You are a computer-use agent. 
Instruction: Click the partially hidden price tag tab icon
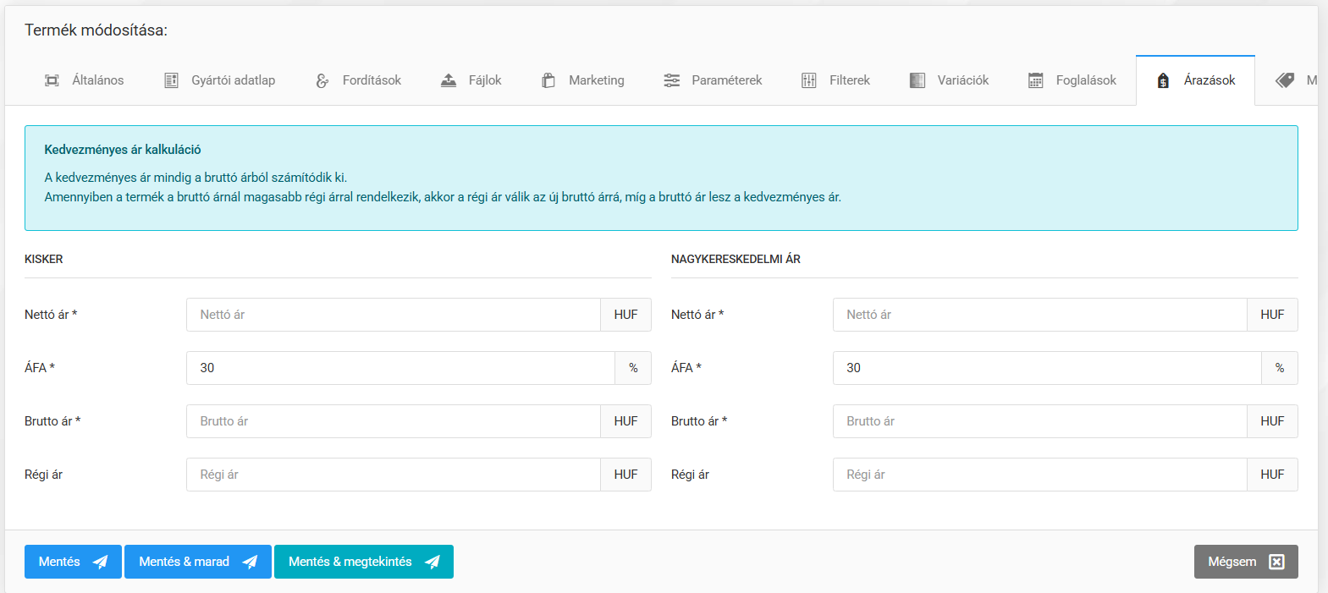(1285, 80)
